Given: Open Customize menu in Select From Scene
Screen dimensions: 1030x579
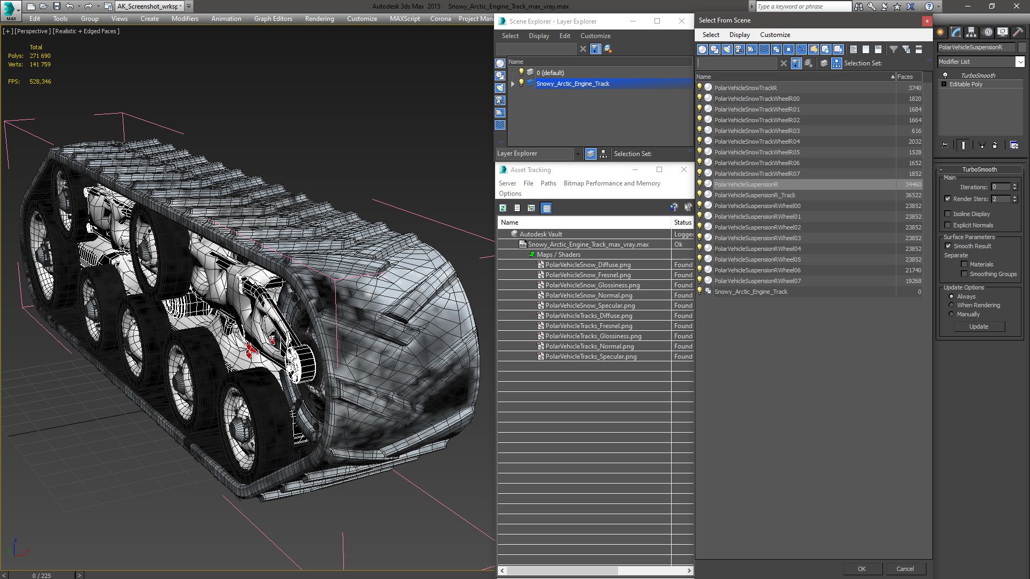Looking at the screenshot, I should pos(775,35).
